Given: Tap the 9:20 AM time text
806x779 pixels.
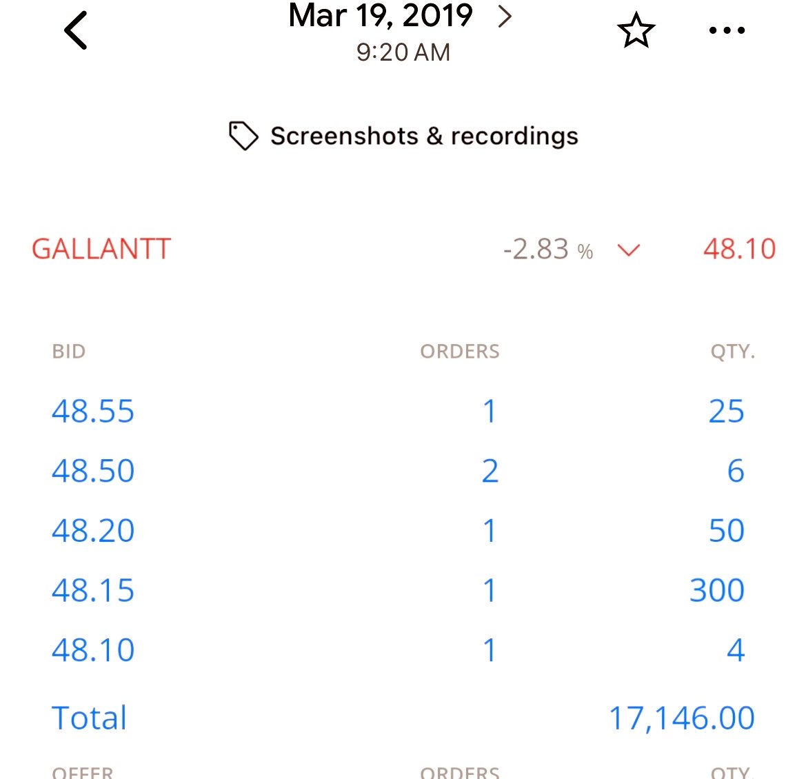Looking at the screenshot, I should pyautogui.click(x=403, y=52).
